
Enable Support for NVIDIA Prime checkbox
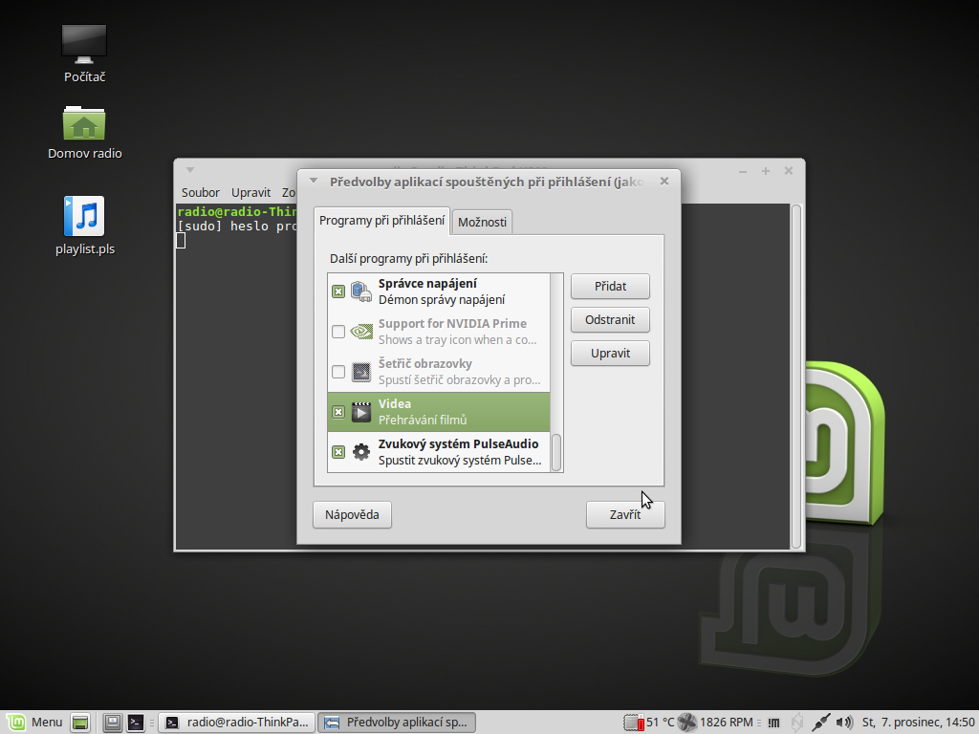338,332
